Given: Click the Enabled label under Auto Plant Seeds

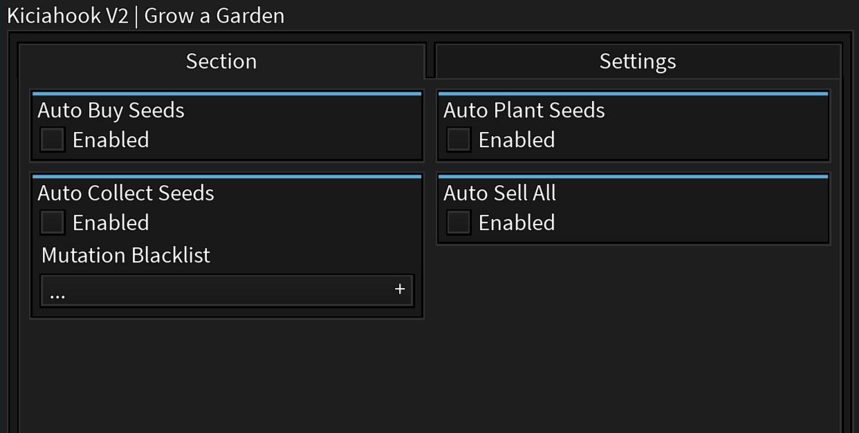Looking at the screenshot, I should click(517, 140).
